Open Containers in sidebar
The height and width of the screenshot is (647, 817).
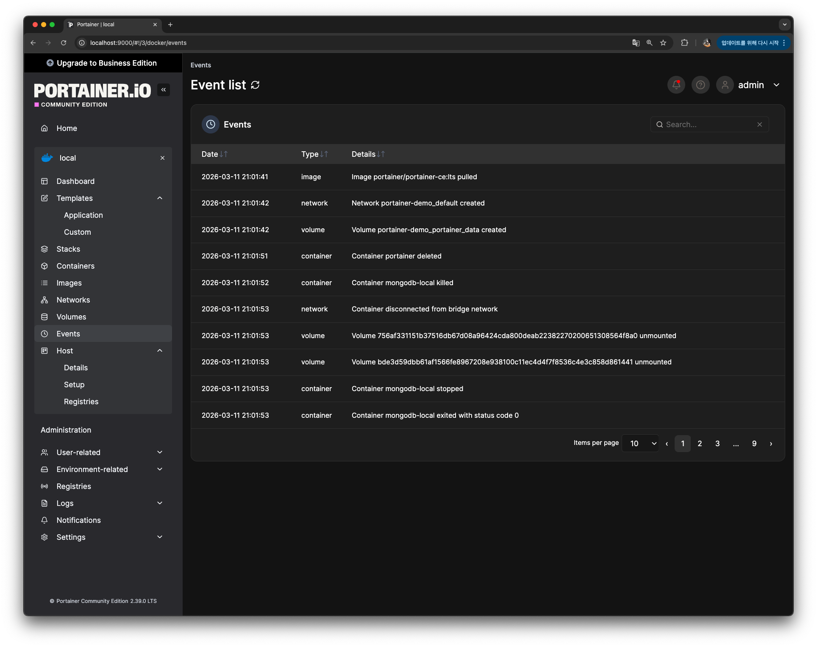[x=75, y=266]
